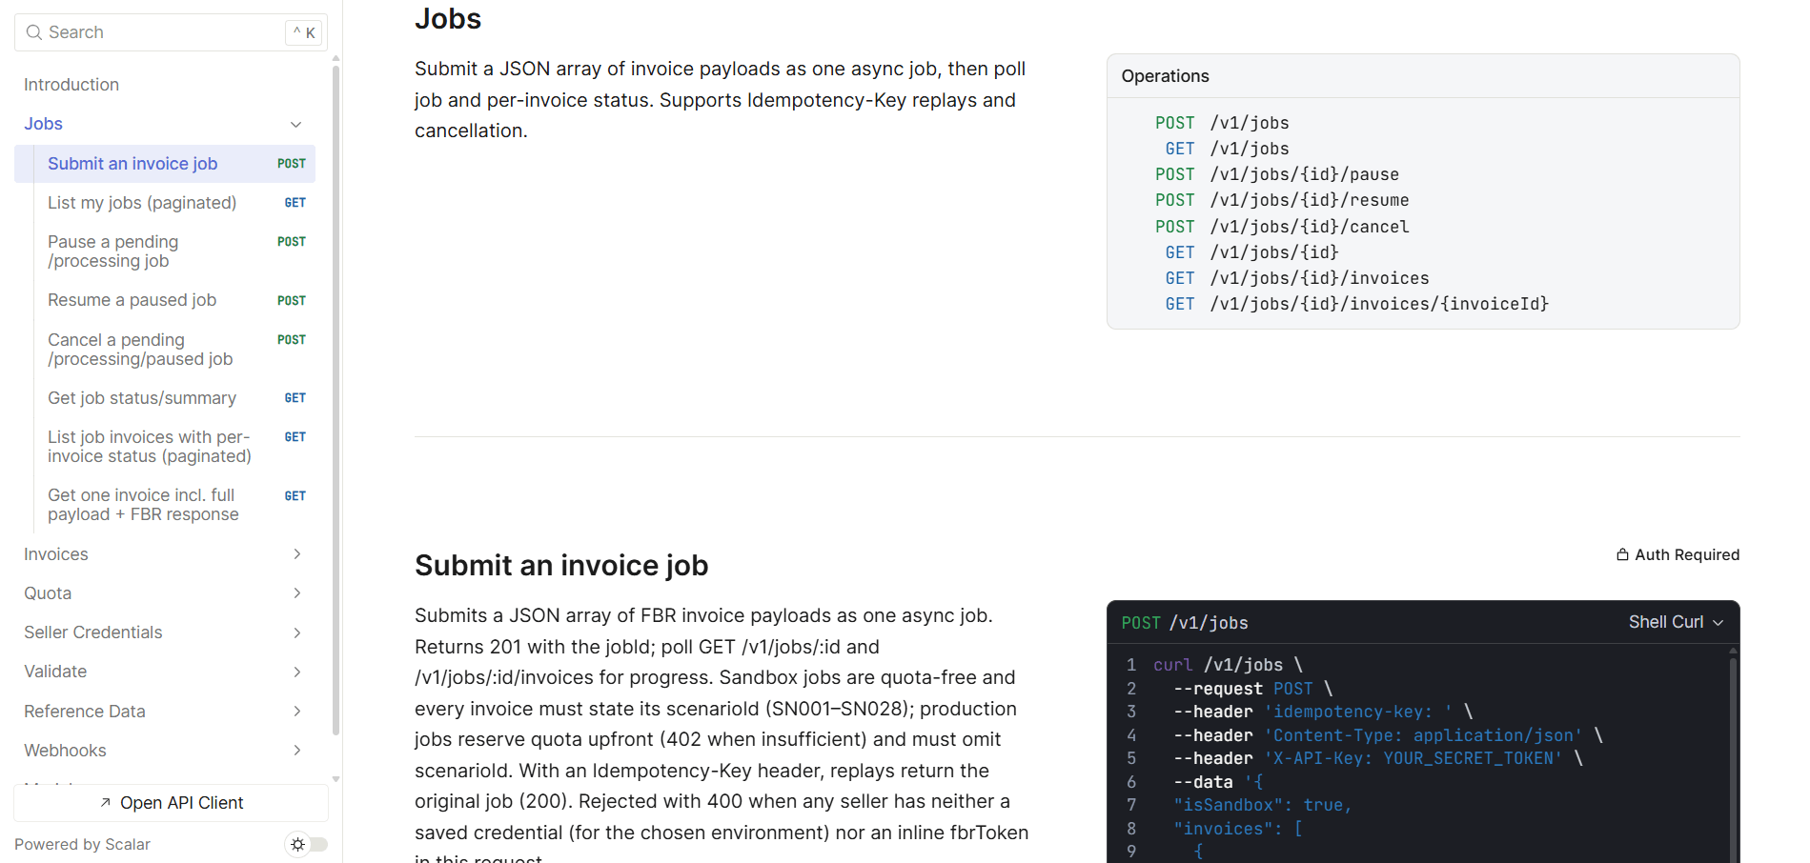
Task: Click the Jobs section heading
Action: pos(448,19)
